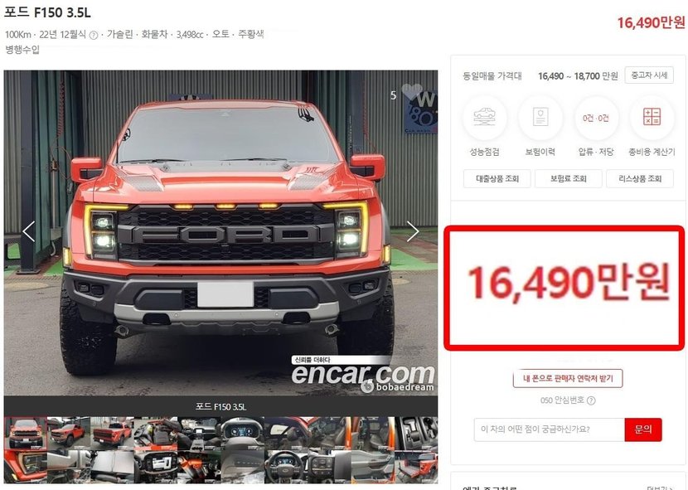Click the heart favorite icon on photo
Viewport: 688px width, 490px height.
pyautogui.click(x=412, y=92)
